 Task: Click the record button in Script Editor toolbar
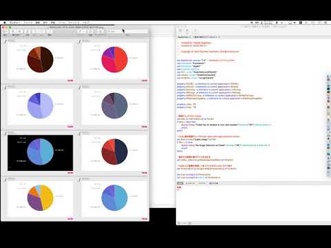point(180,30)
